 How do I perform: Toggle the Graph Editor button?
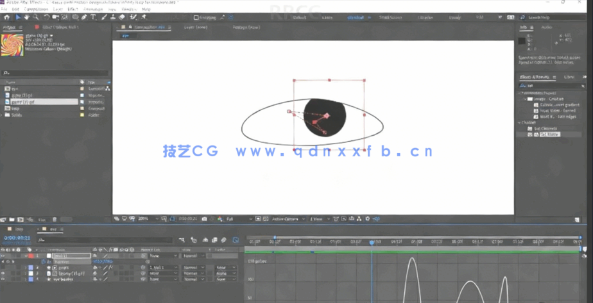(x=236, y=240)
